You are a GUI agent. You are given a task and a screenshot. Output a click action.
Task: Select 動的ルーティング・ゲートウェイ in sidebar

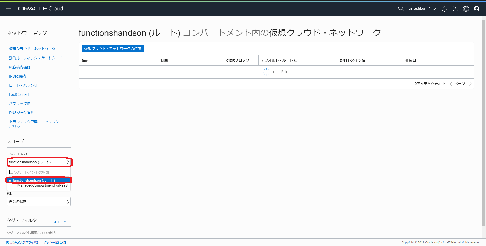click(x=35, y=58)
